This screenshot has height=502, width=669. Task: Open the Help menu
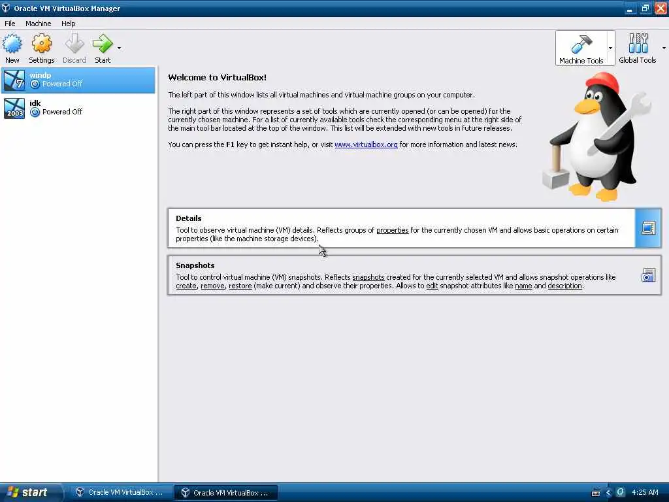click(68, 24)
